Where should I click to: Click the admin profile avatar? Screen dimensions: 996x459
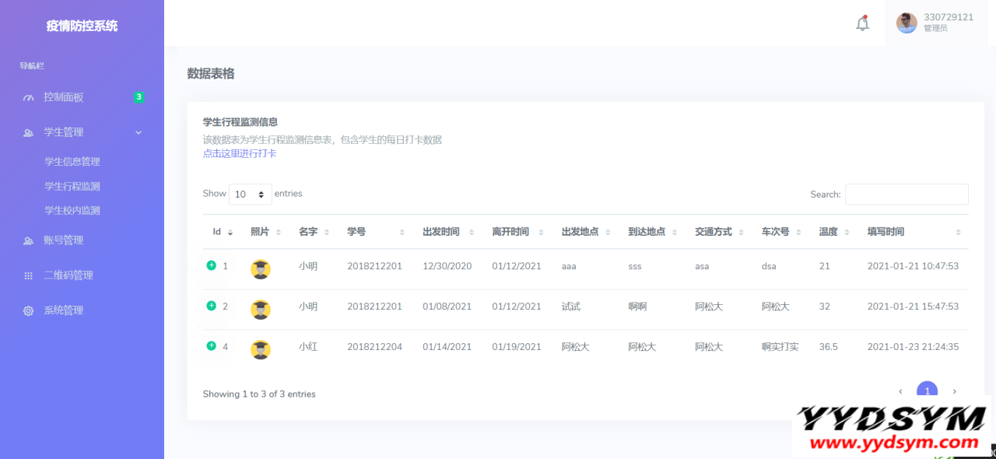[x=906, y=23]
